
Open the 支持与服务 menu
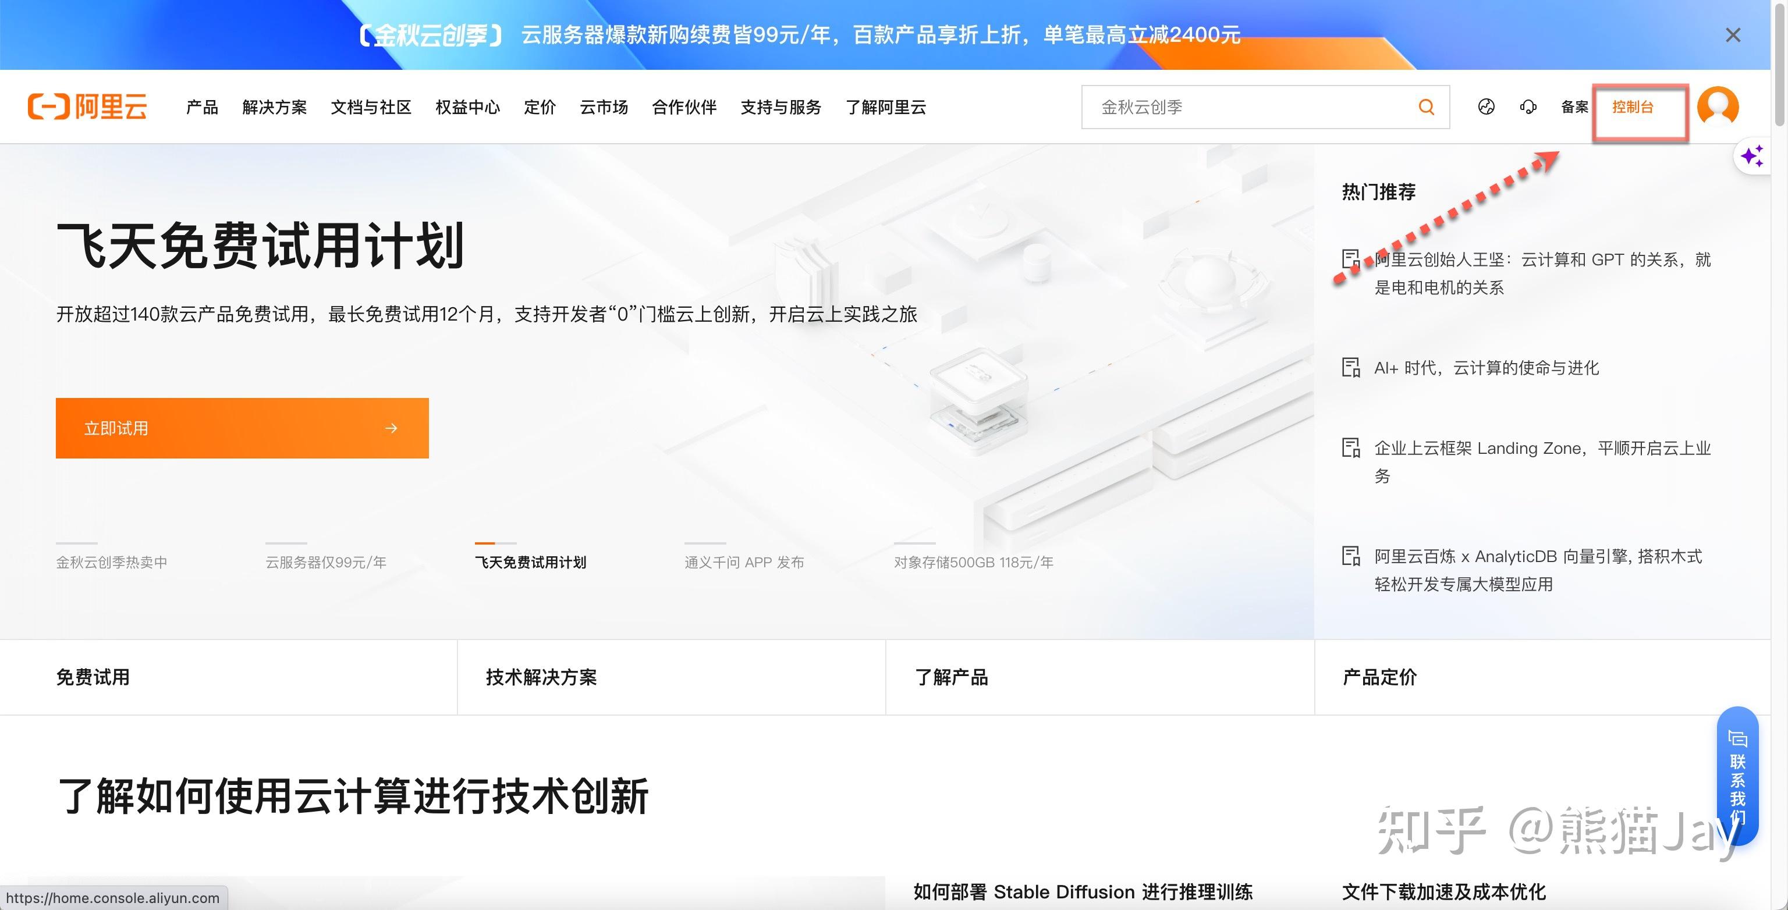coord(781,107)
